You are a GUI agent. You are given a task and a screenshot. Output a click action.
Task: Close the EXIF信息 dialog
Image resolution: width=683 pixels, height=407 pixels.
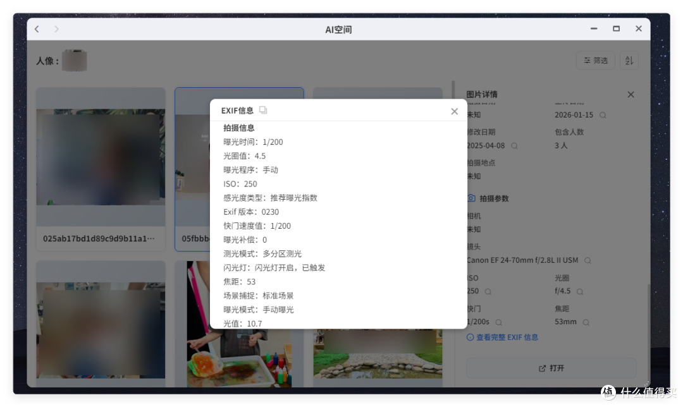click(454, 111)
